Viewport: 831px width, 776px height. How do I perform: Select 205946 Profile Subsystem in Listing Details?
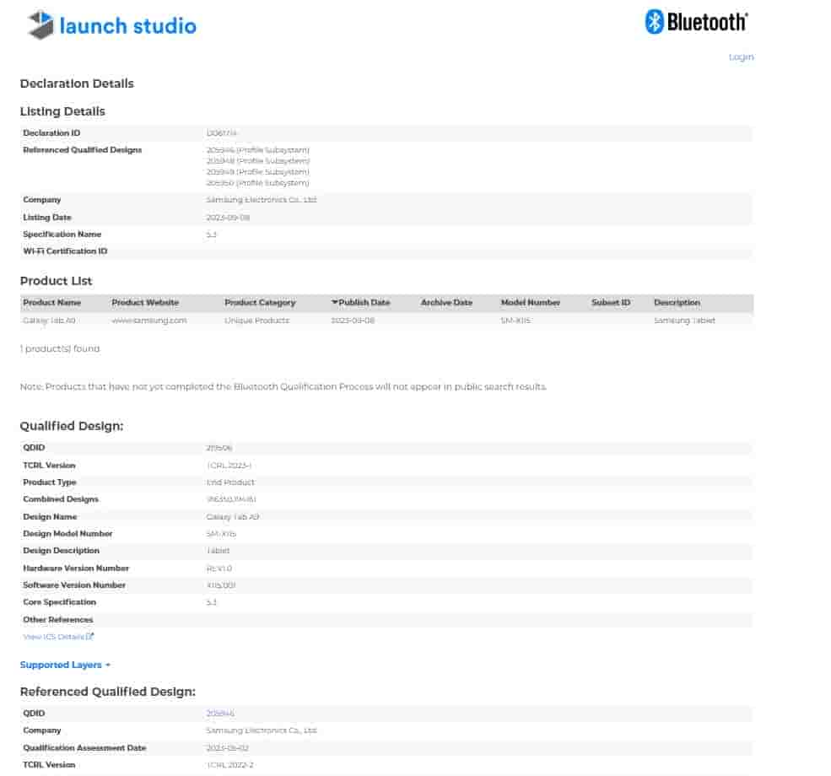click(x=257, y=150)
